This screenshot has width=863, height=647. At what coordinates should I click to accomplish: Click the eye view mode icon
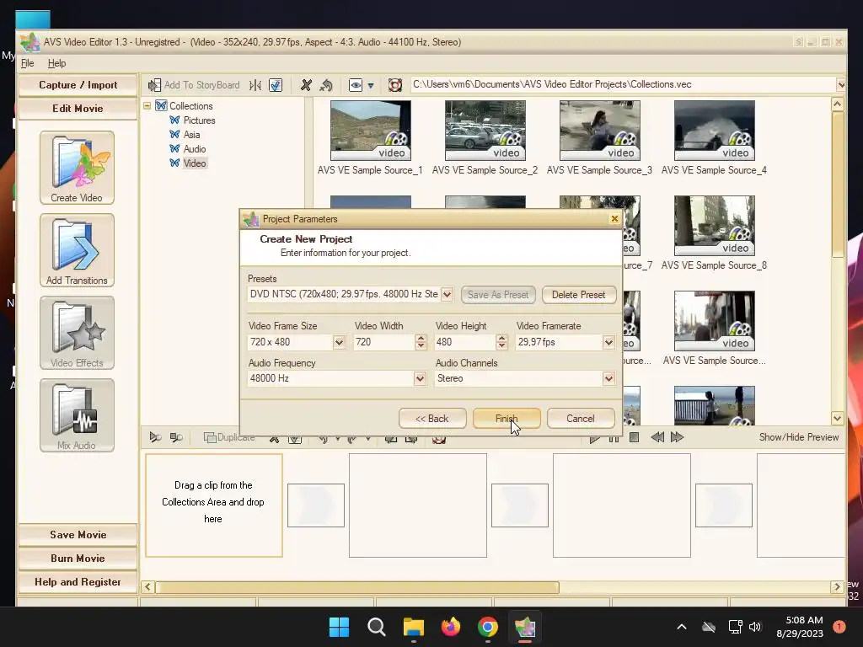(x=356, y=85)
